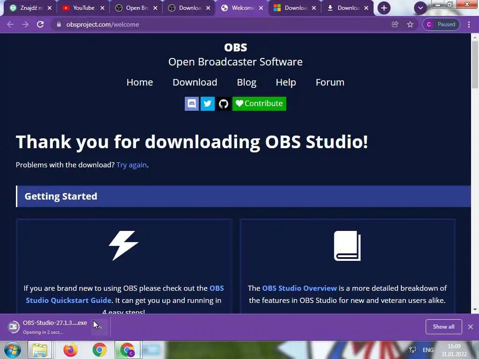Share this page icon
Image resolution: width=479 pixels, height=359 pixels.
coord(395,24)
